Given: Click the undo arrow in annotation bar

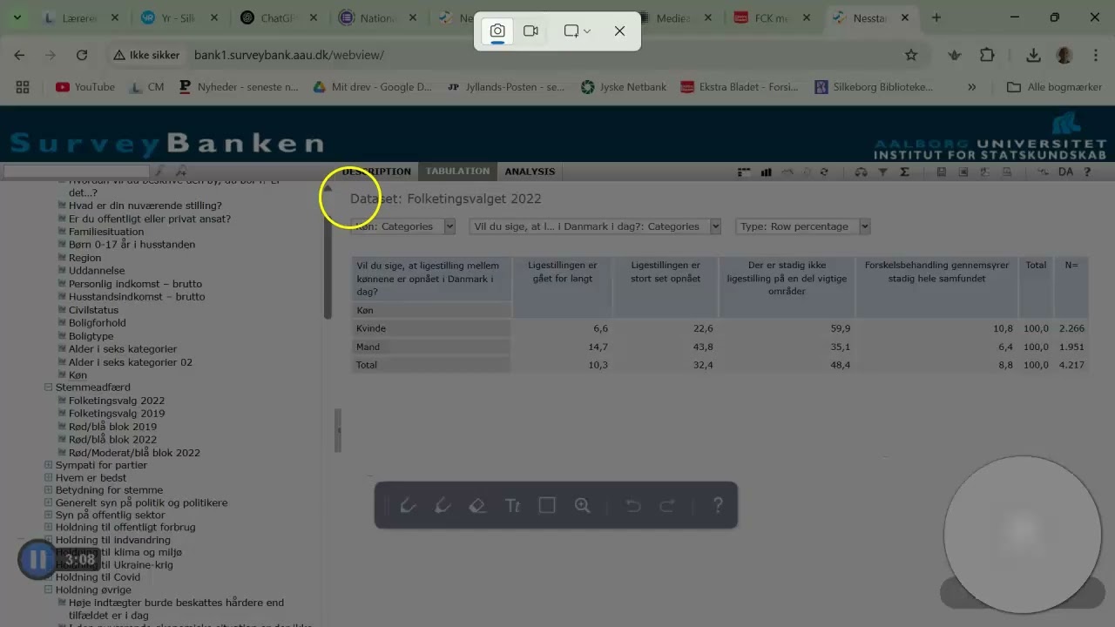Looking at the screenshot, I should tap(633, 506).
